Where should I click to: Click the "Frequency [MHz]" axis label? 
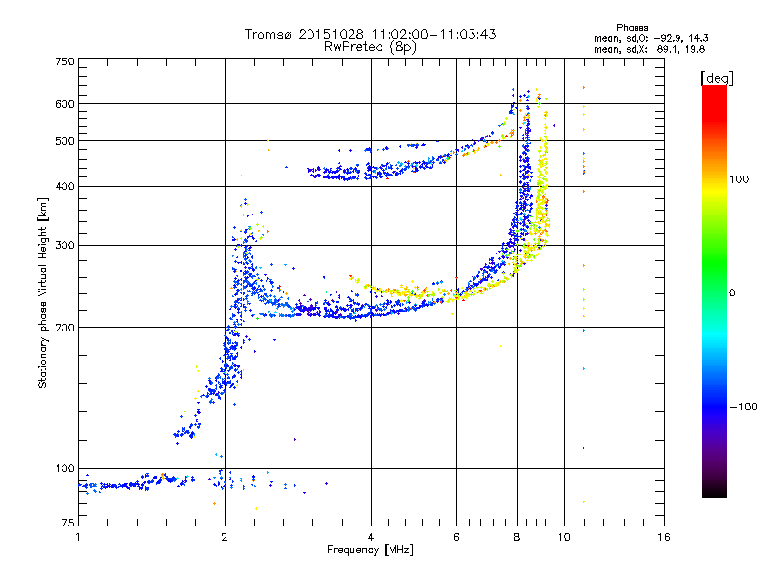coord(370,550)
